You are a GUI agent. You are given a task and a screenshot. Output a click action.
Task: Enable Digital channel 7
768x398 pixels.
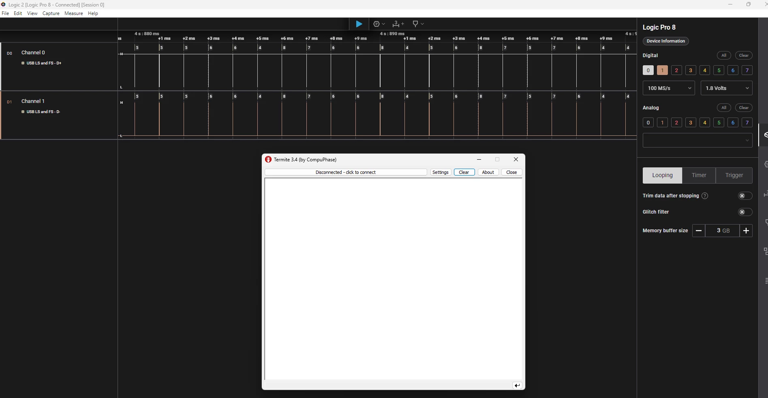747,70
